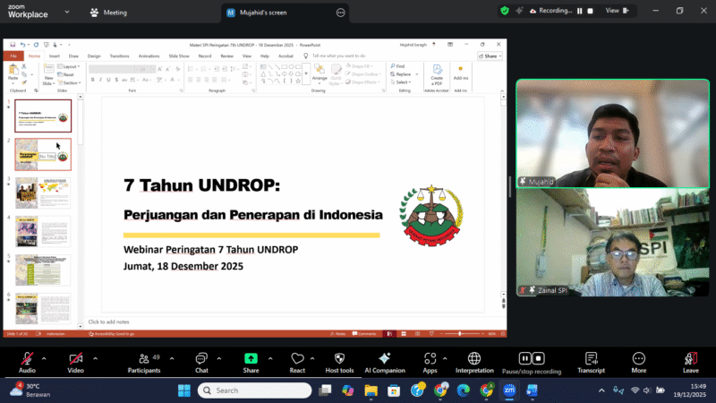Open the Interpretation globe icon
This screenshot has width=716, height=403.
473,357
